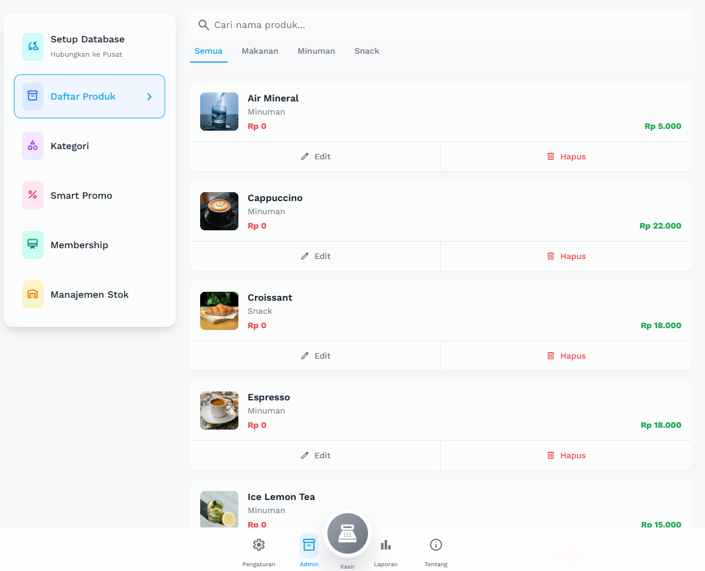Click the search magnifier icon

click(x=204, y=25)
